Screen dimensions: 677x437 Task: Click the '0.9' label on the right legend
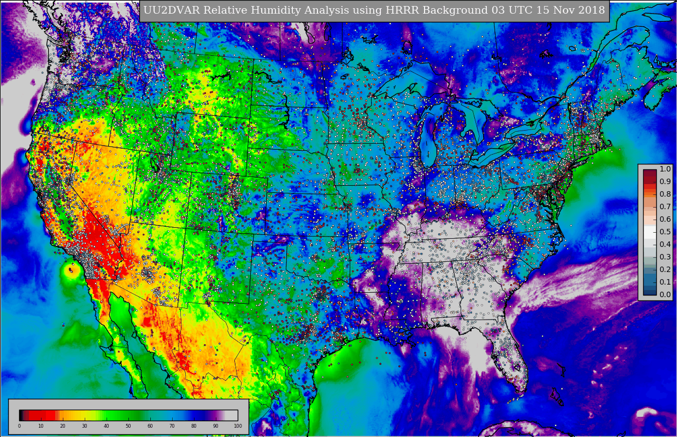[x=665, y=181]
